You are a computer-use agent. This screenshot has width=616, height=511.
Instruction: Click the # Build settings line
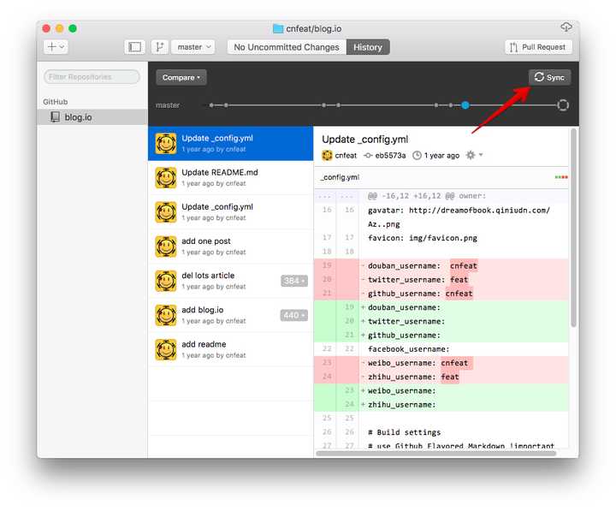point(441,432)
